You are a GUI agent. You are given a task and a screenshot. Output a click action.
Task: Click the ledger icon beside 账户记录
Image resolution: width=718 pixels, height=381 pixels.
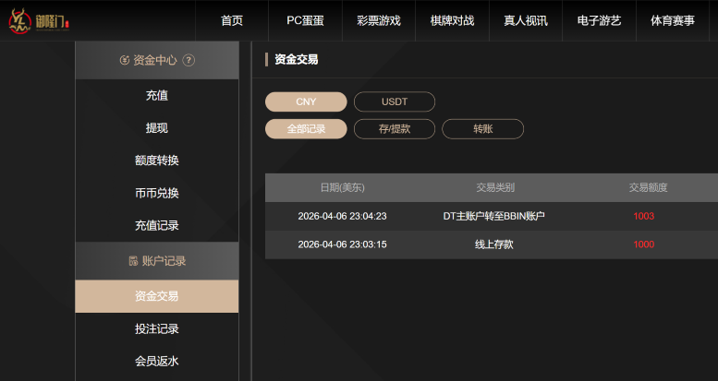133,261
